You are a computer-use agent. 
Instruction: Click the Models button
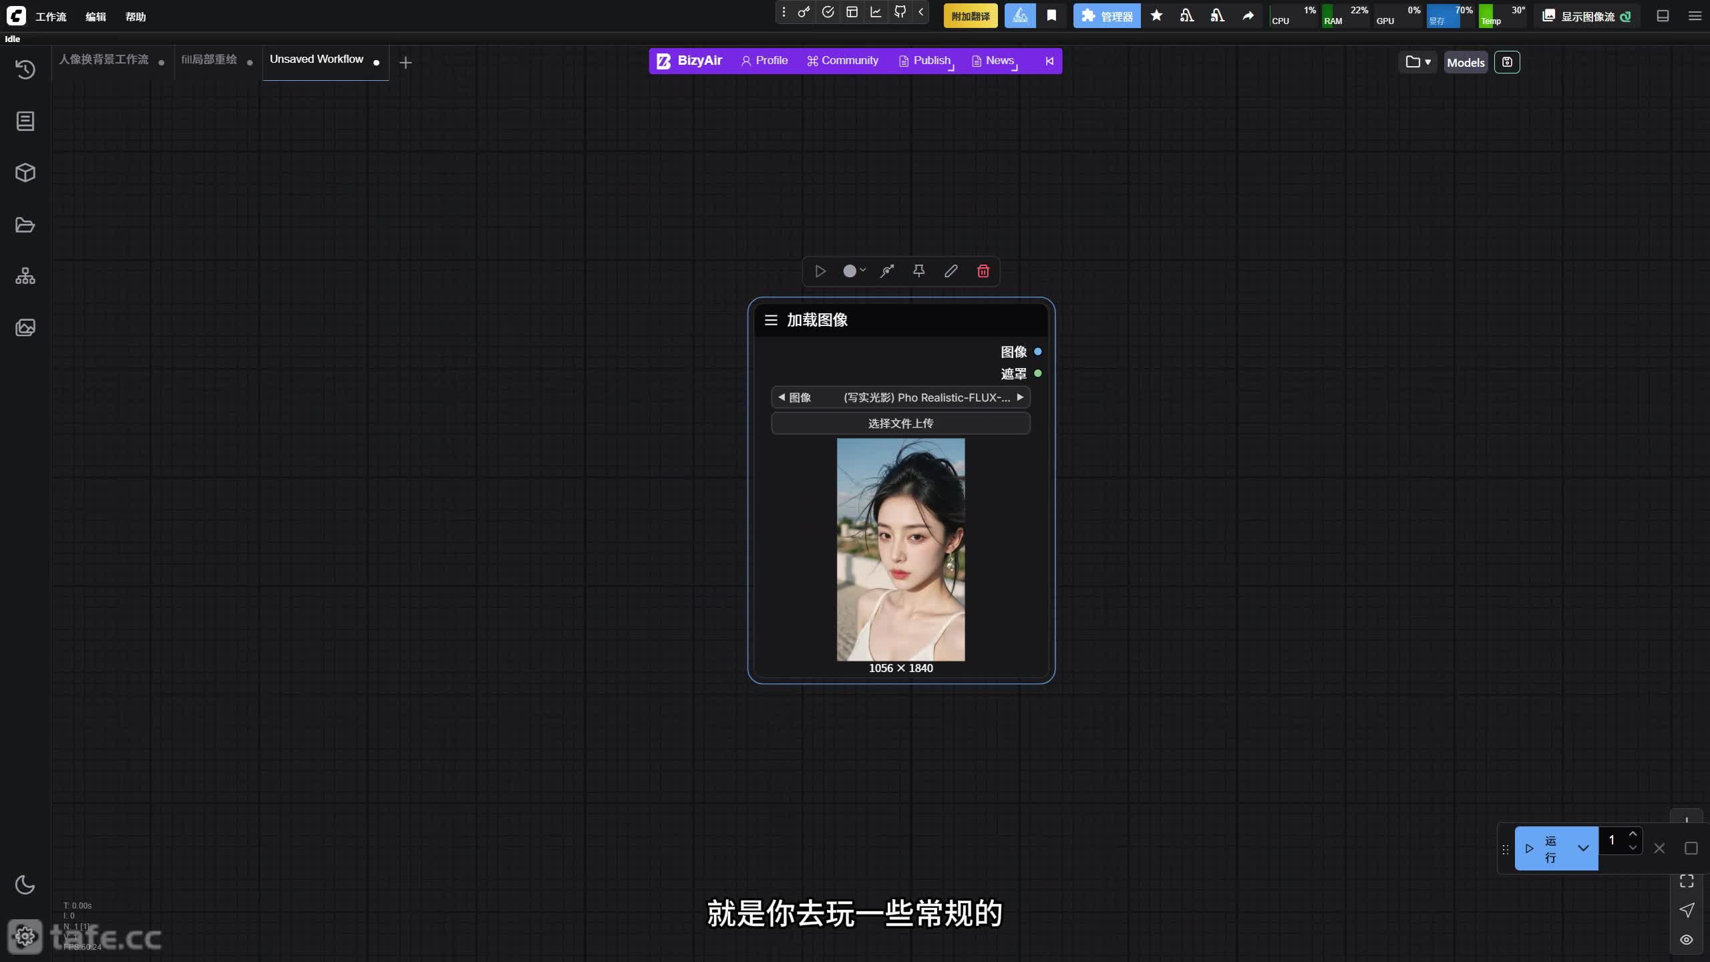coord(1466,63)
